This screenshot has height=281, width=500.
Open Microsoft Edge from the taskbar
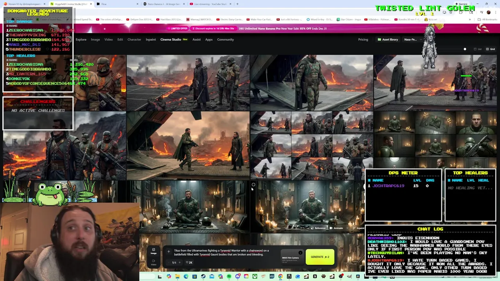(x=186, y=277)
